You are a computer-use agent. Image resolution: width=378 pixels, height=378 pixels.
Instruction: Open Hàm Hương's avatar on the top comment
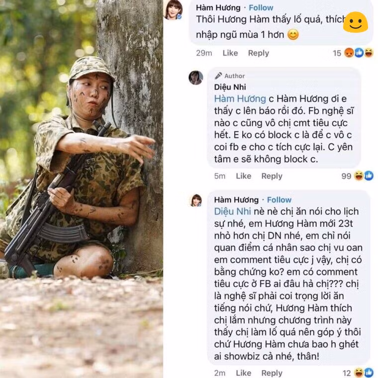(x=173, y=9)
